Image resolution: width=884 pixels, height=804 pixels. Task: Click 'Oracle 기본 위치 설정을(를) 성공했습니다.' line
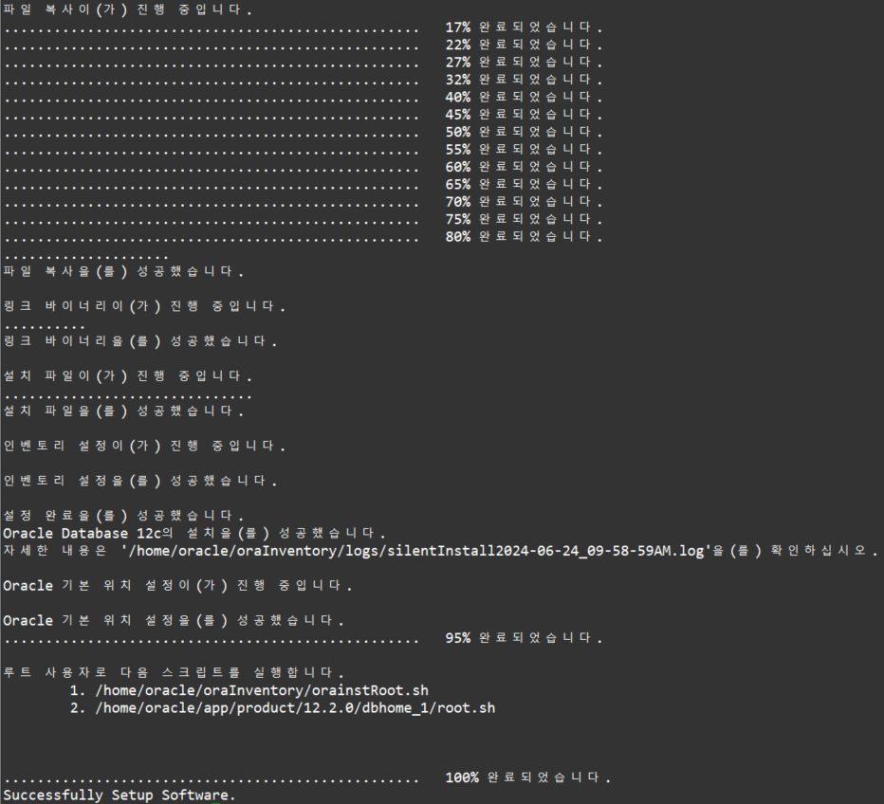point(174,621)
